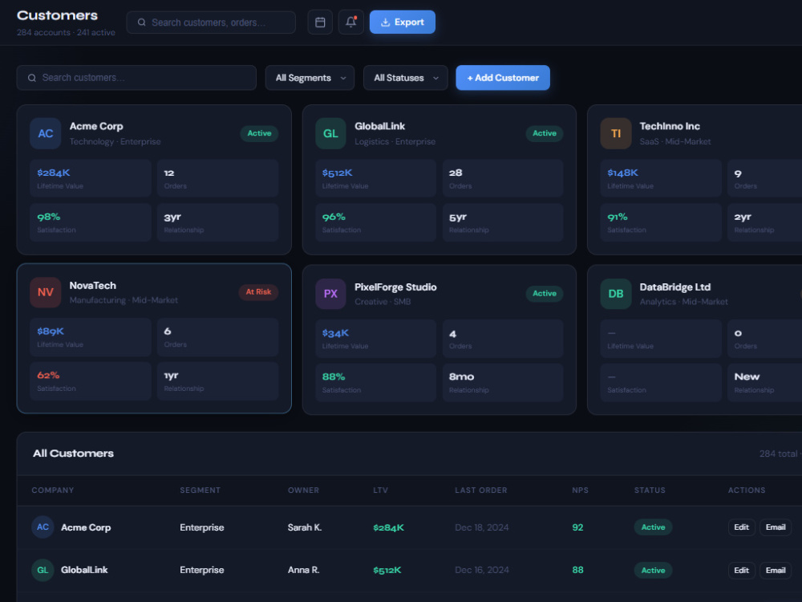Click NPS value 88 in GlobalLink row
This screenshot has height=602, width=802.
[577, 570]
